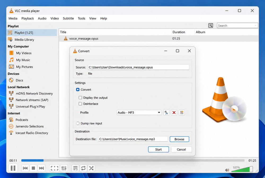The width and height of the screenshot is (265, 178).
Task: Toggle the playlist view icon
Action: pyautogui.click(x=75, y=168)
